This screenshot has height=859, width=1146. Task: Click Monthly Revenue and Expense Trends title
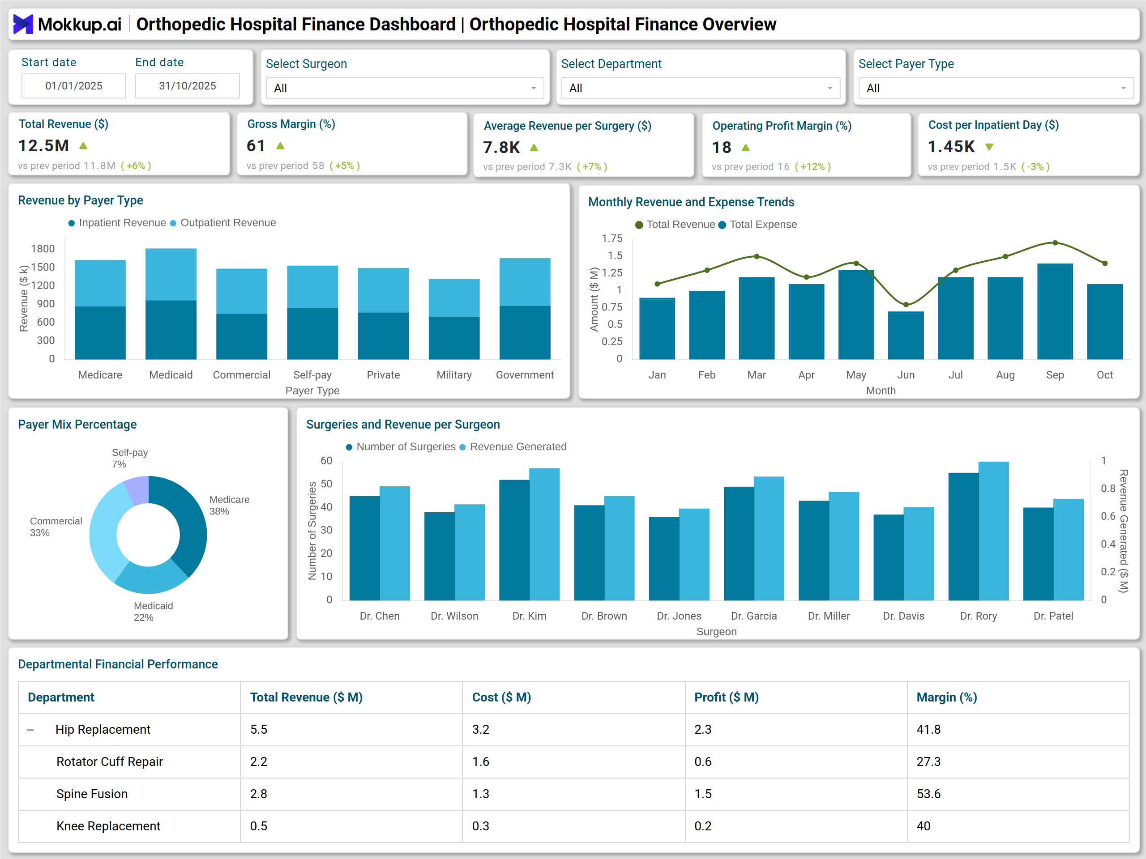click(691, 202)
